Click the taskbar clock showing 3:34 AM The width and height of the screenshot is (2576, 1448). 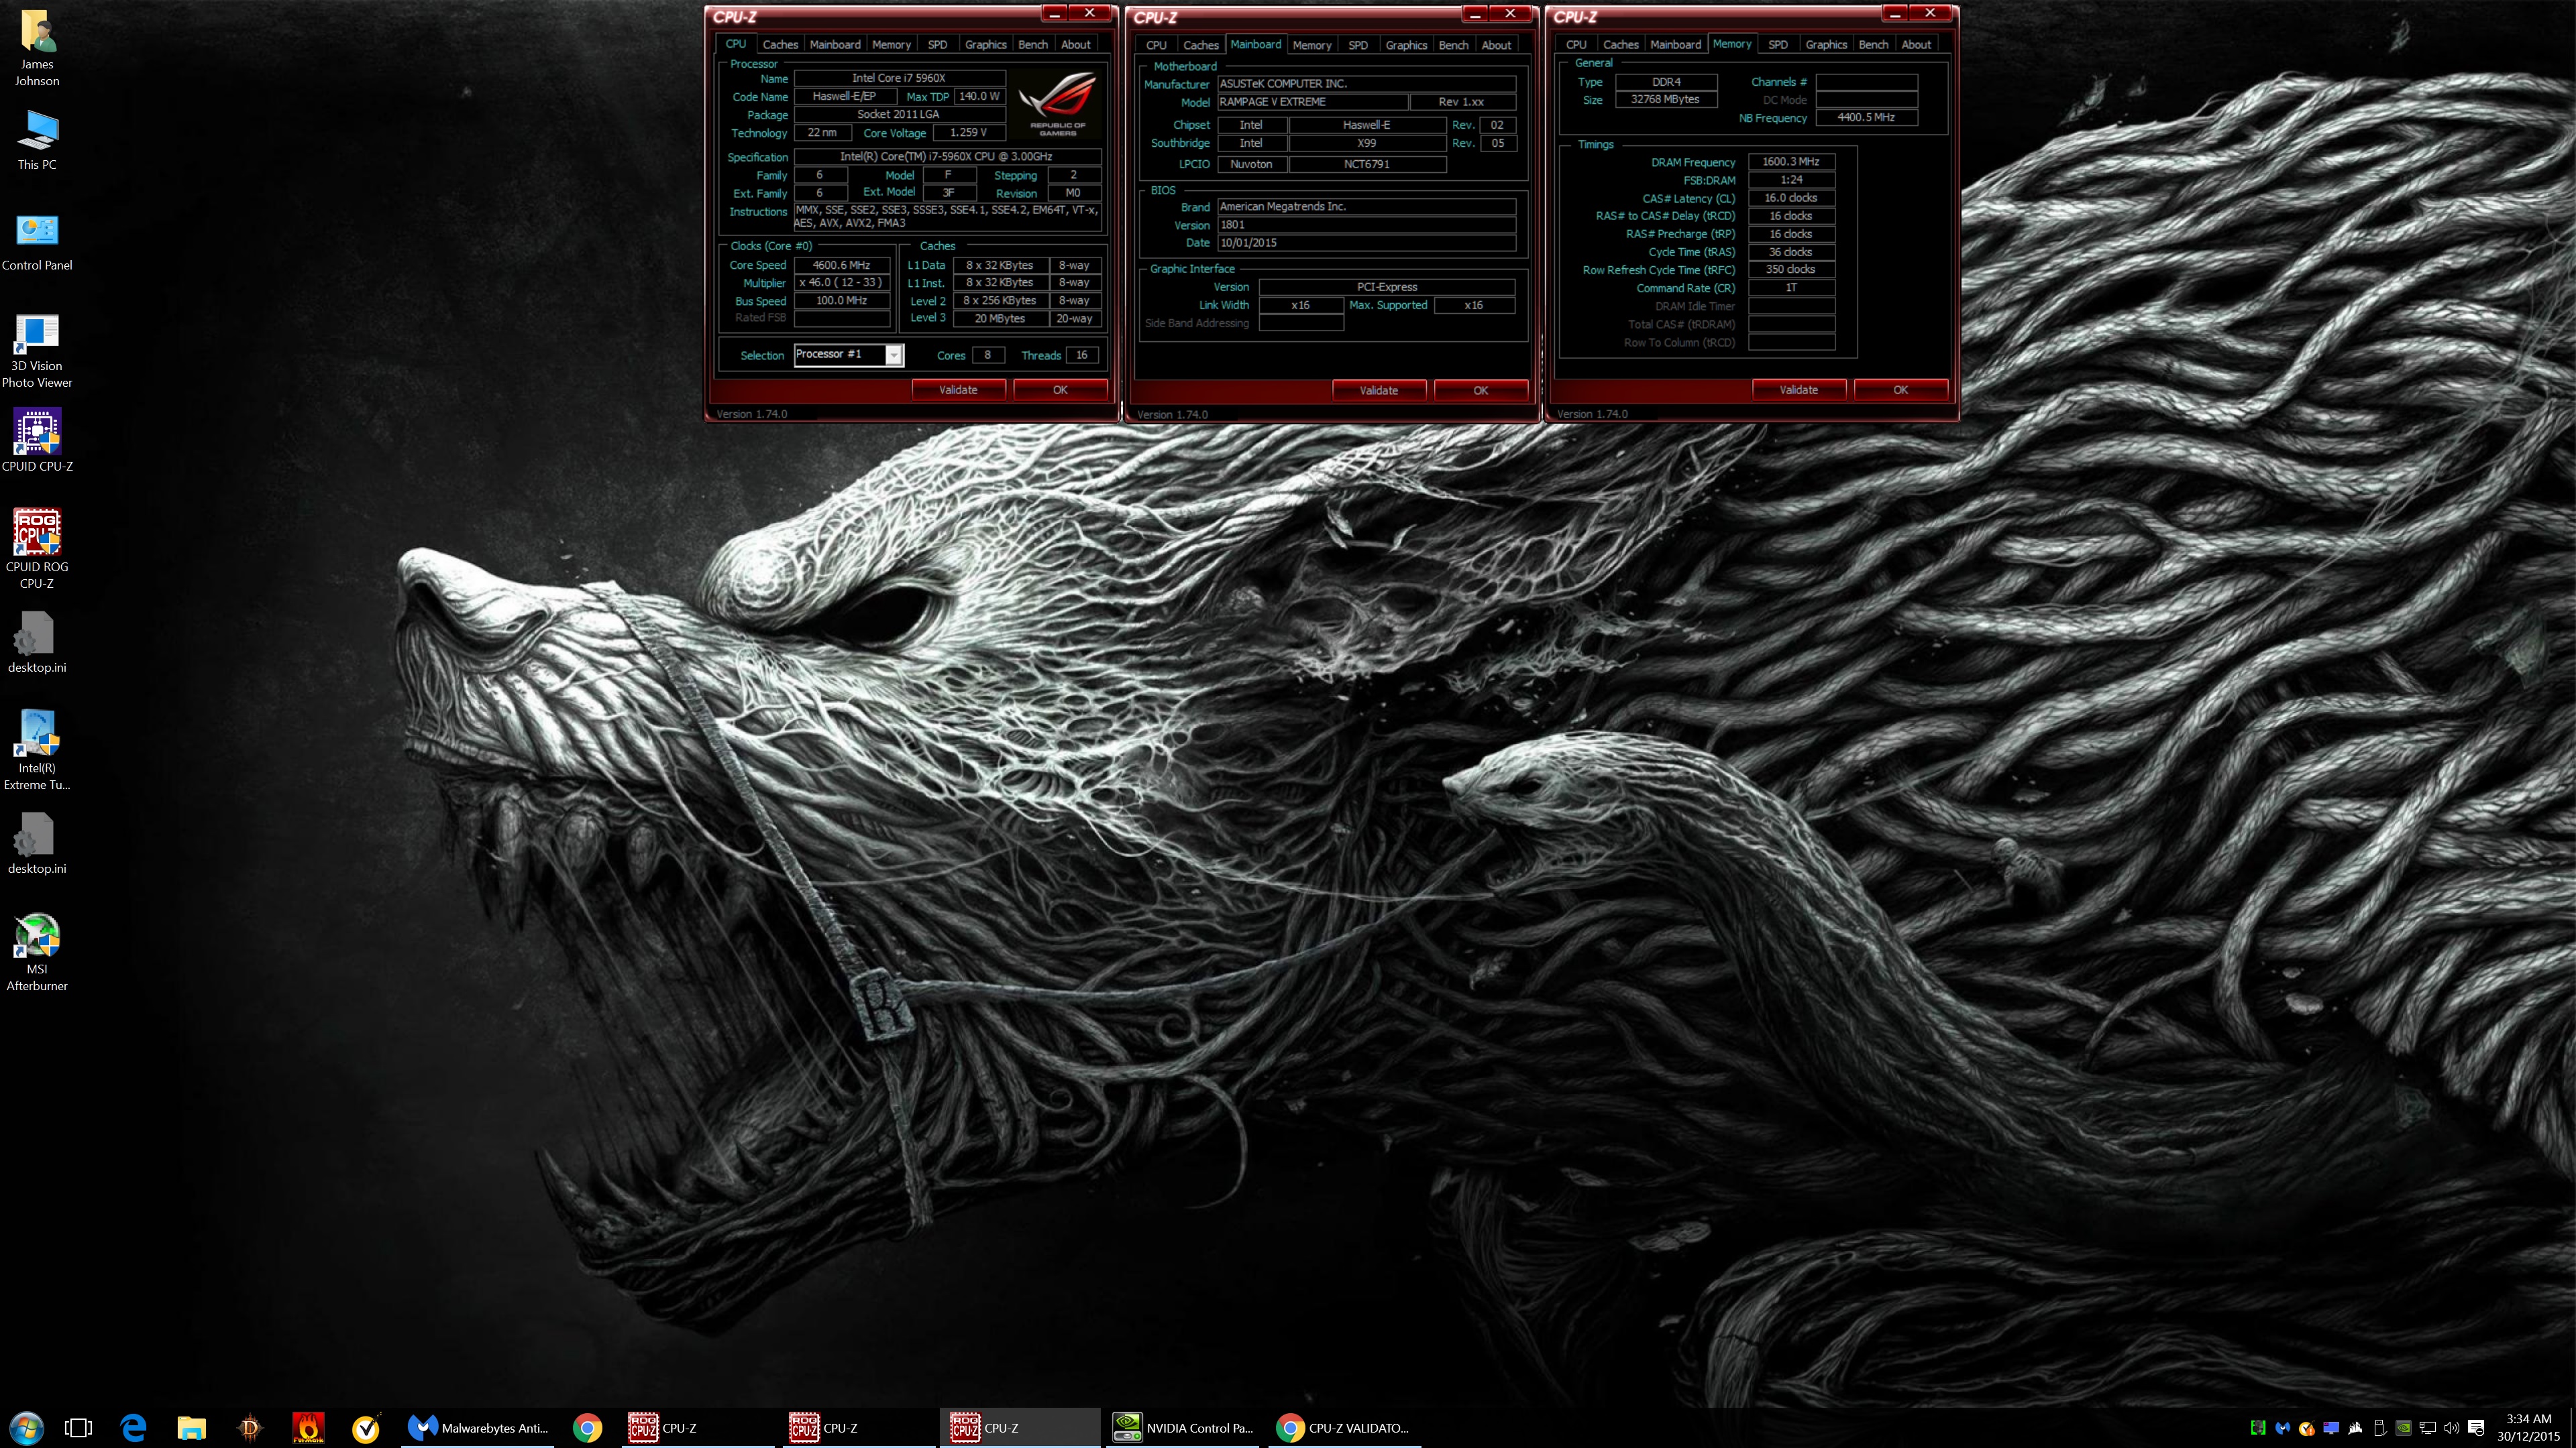(2528, 1428)
